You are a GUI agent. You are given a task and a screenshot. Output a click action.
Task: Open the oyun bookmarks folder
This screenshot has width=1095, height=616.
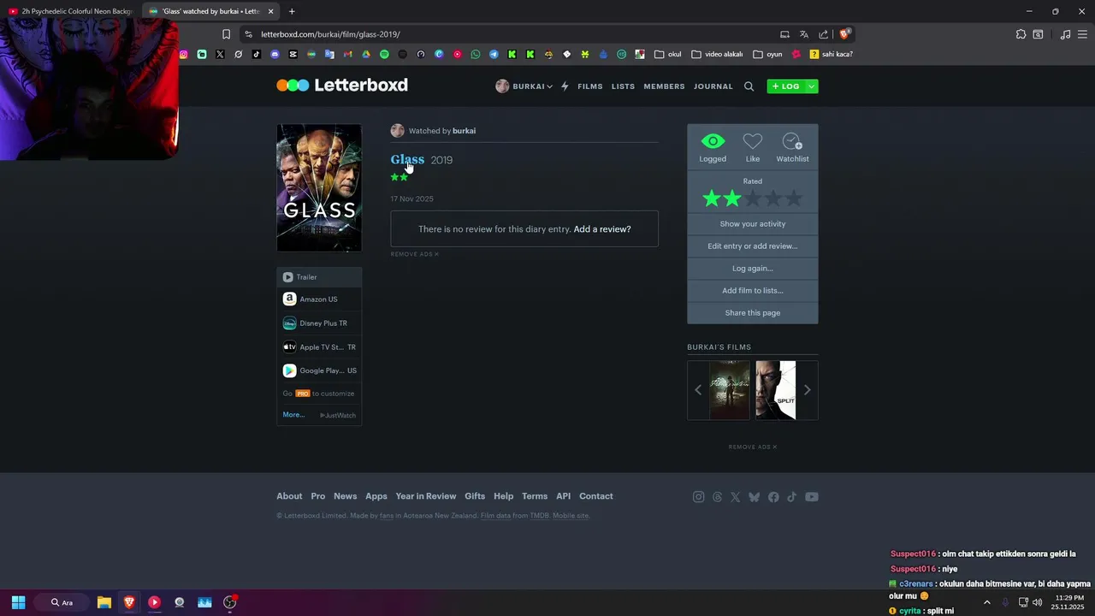767,54
